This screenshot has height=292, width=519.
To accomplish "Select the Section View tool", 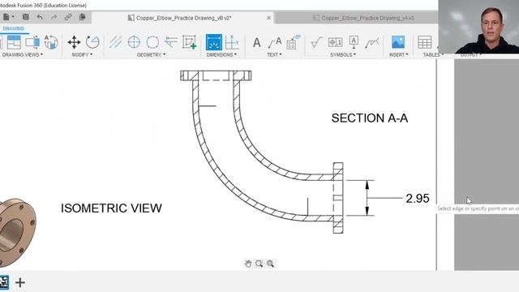I will (32, 42).
